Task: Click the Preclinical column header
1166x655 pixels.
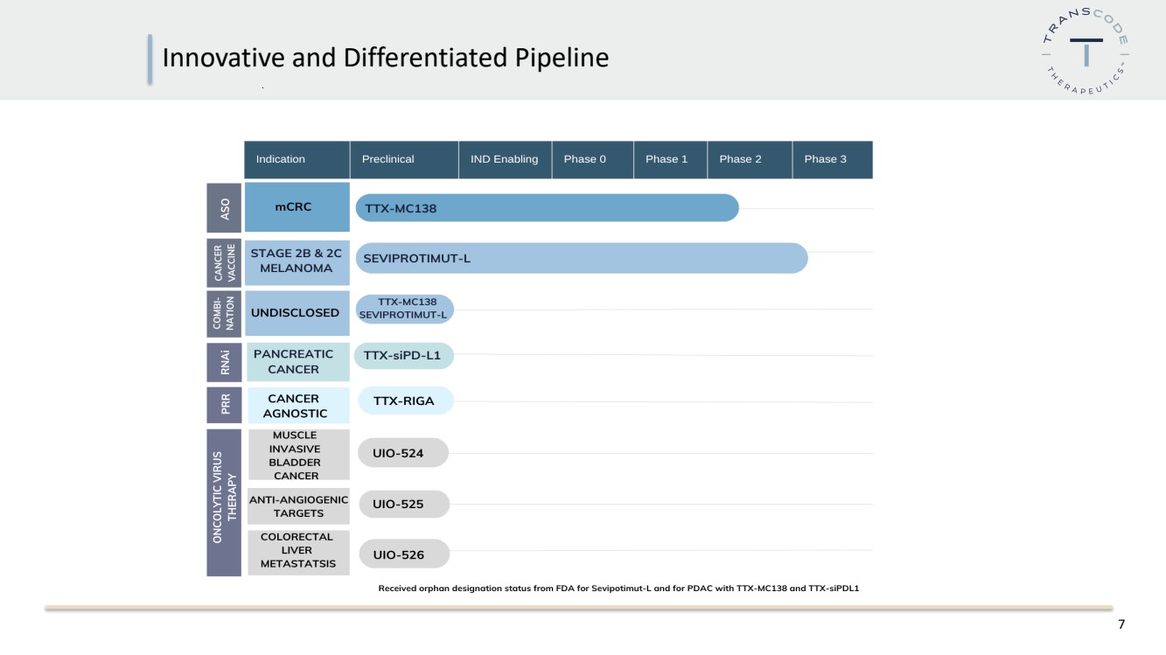Action: [x=404, y=159]
